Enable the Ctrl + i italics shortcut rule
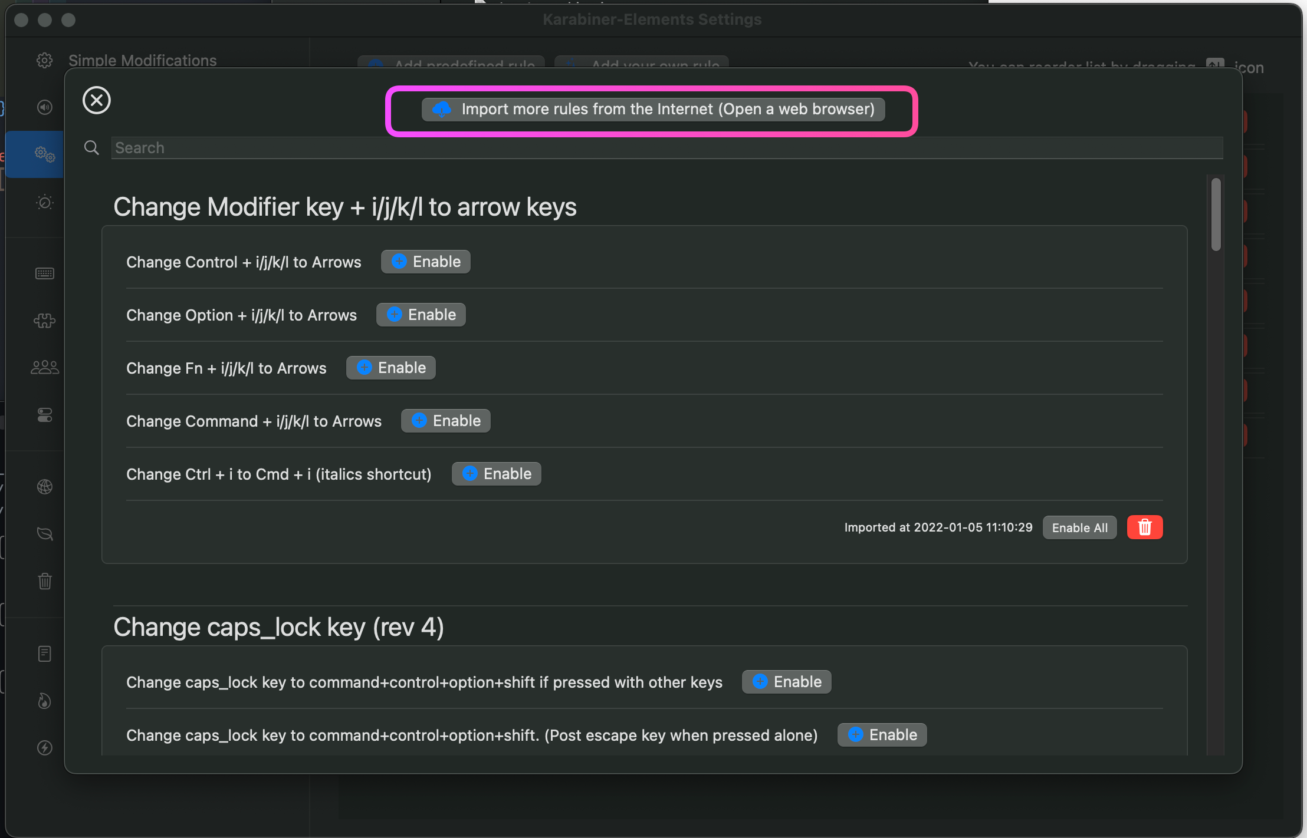This screenshot has height=838, width=1307. (497, 474)
